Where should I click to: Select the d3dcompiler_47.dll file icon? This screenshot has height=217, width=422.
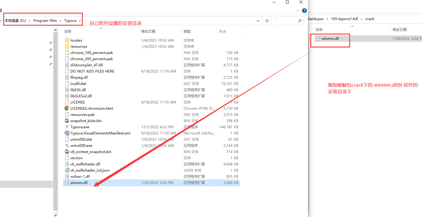click(67, 65)
